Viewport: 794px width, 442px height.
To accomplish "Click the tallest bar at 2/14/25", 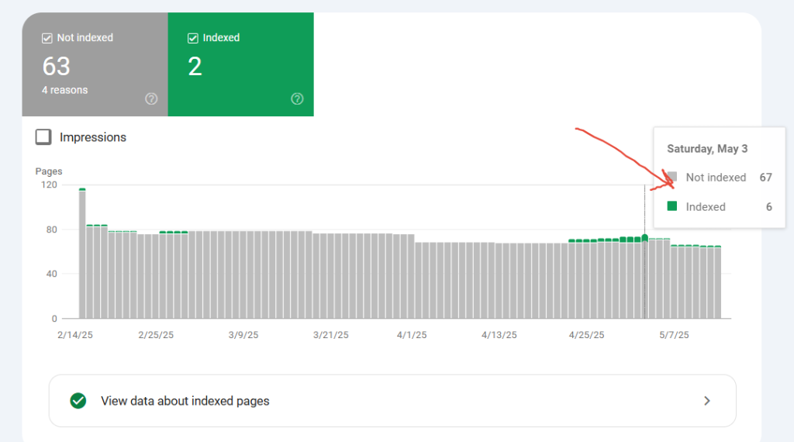I will tap(82, 256).
